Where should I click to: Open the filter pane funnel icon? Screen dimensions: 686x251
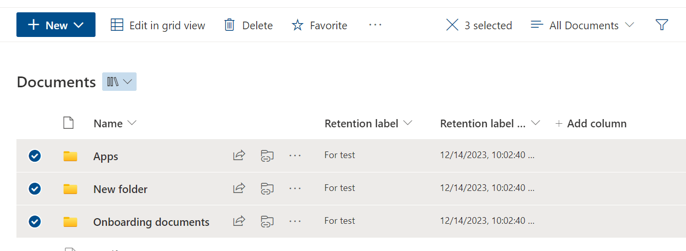pyautogui.click(x=662, y=25)
